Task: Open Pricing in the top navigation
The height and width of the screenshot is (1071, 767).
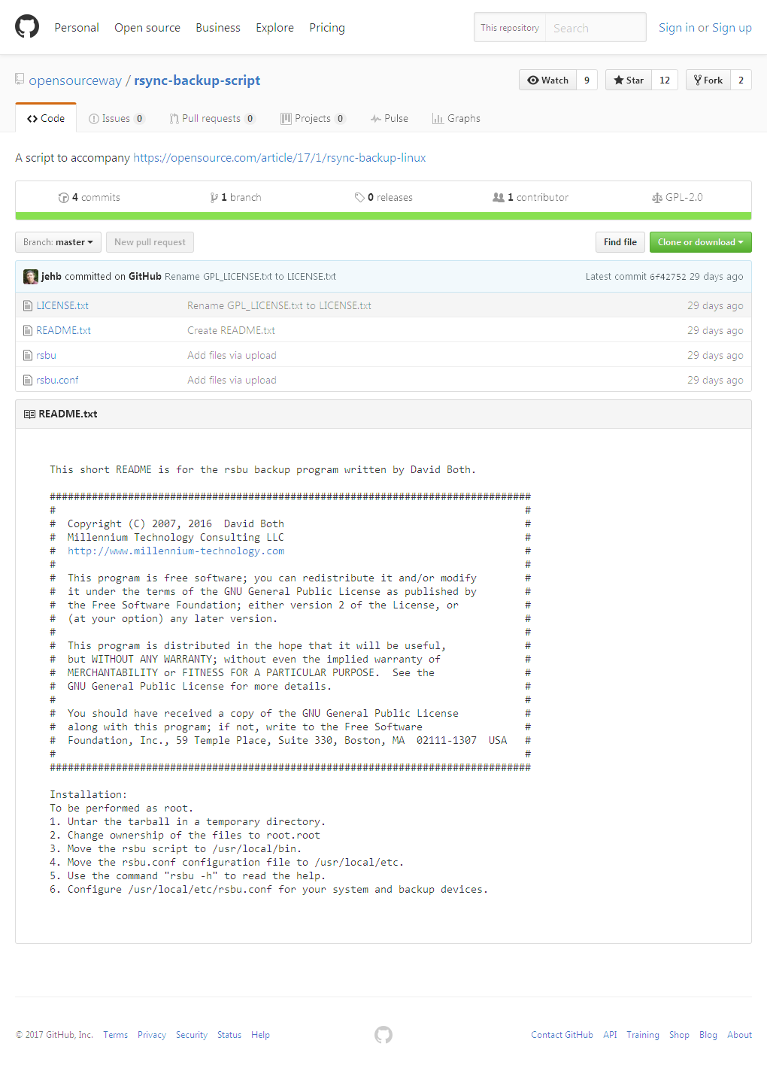Action: [327, 27]
